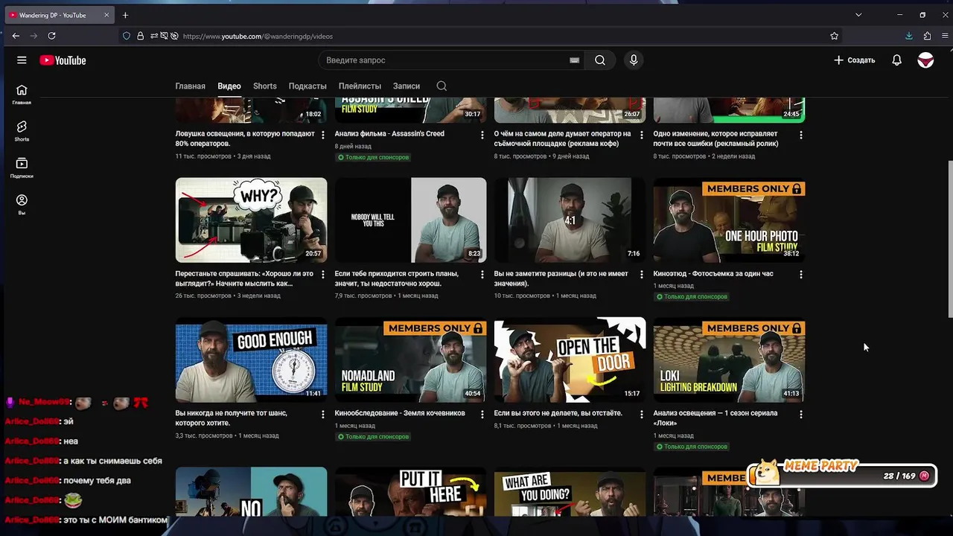Open the account avatar menu

[x=925, y=60]
